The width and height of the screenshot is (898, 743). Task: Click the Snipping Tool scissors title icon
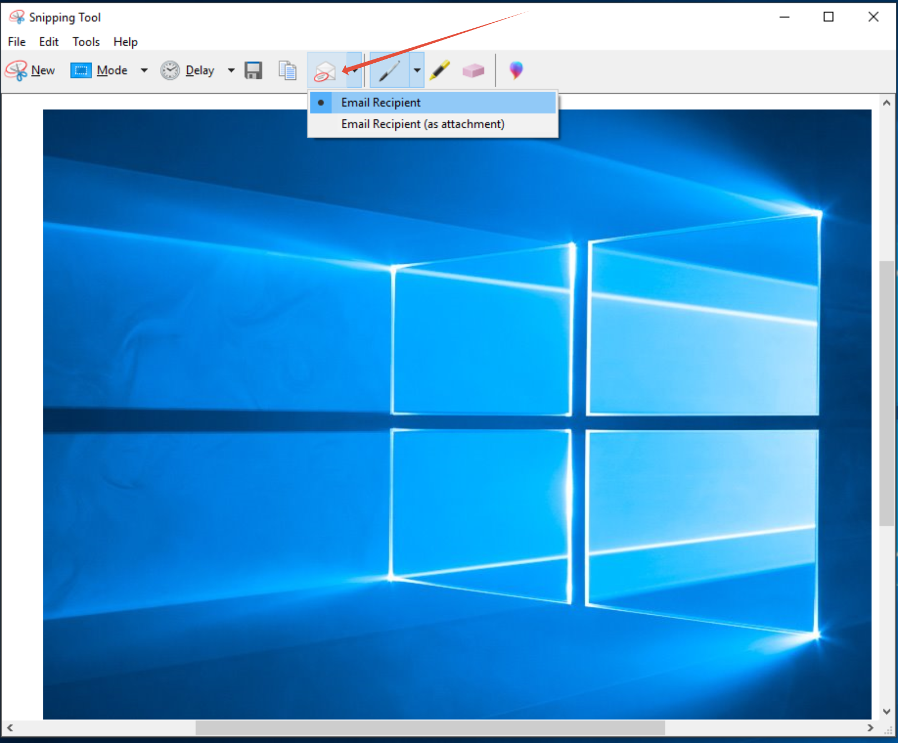click(x=17, y=17)
